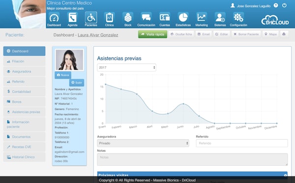Click the Referido input field

[242, 143]
